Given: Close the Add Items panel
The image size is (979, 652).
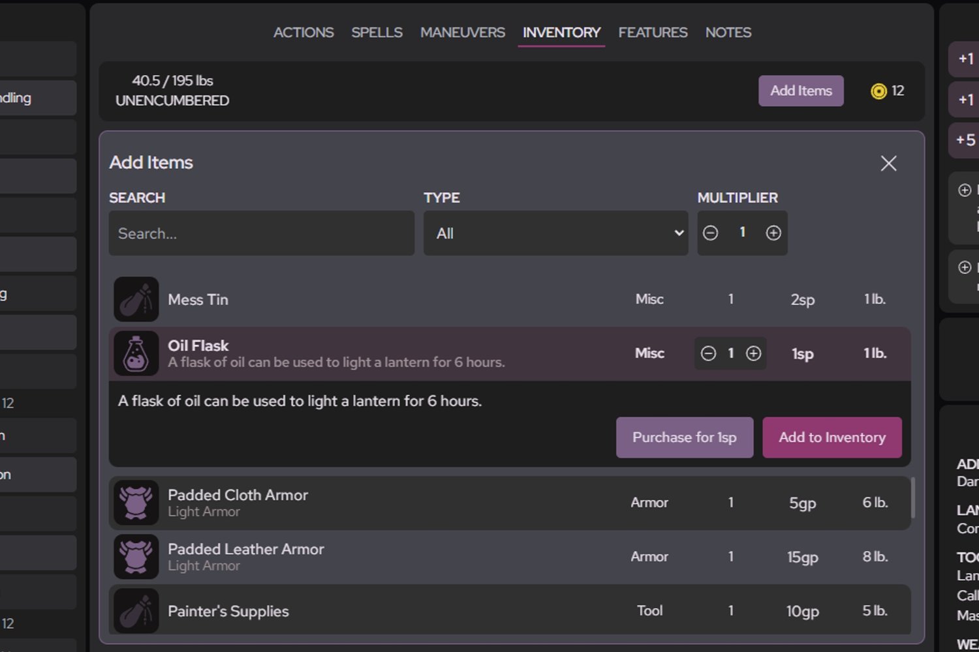Looking at the screenshot, I should [888, 163].
